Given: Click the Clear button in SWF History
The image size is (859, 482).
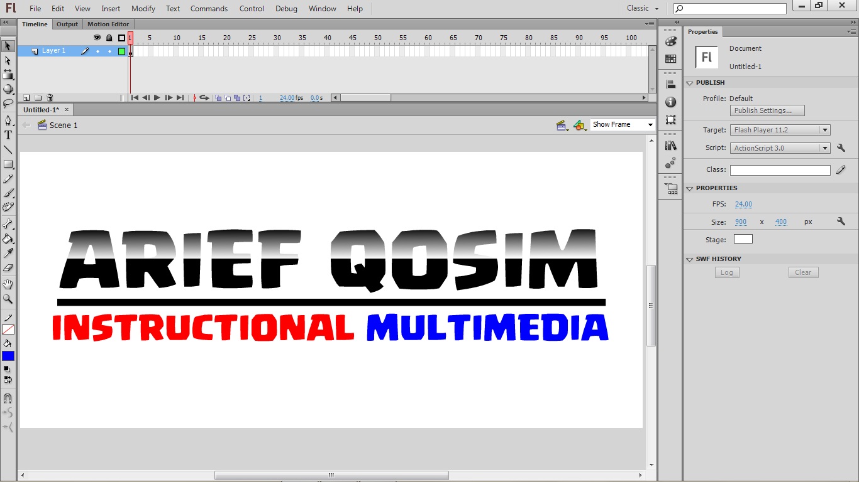Looking at the screenshot, I should point(803,272).
